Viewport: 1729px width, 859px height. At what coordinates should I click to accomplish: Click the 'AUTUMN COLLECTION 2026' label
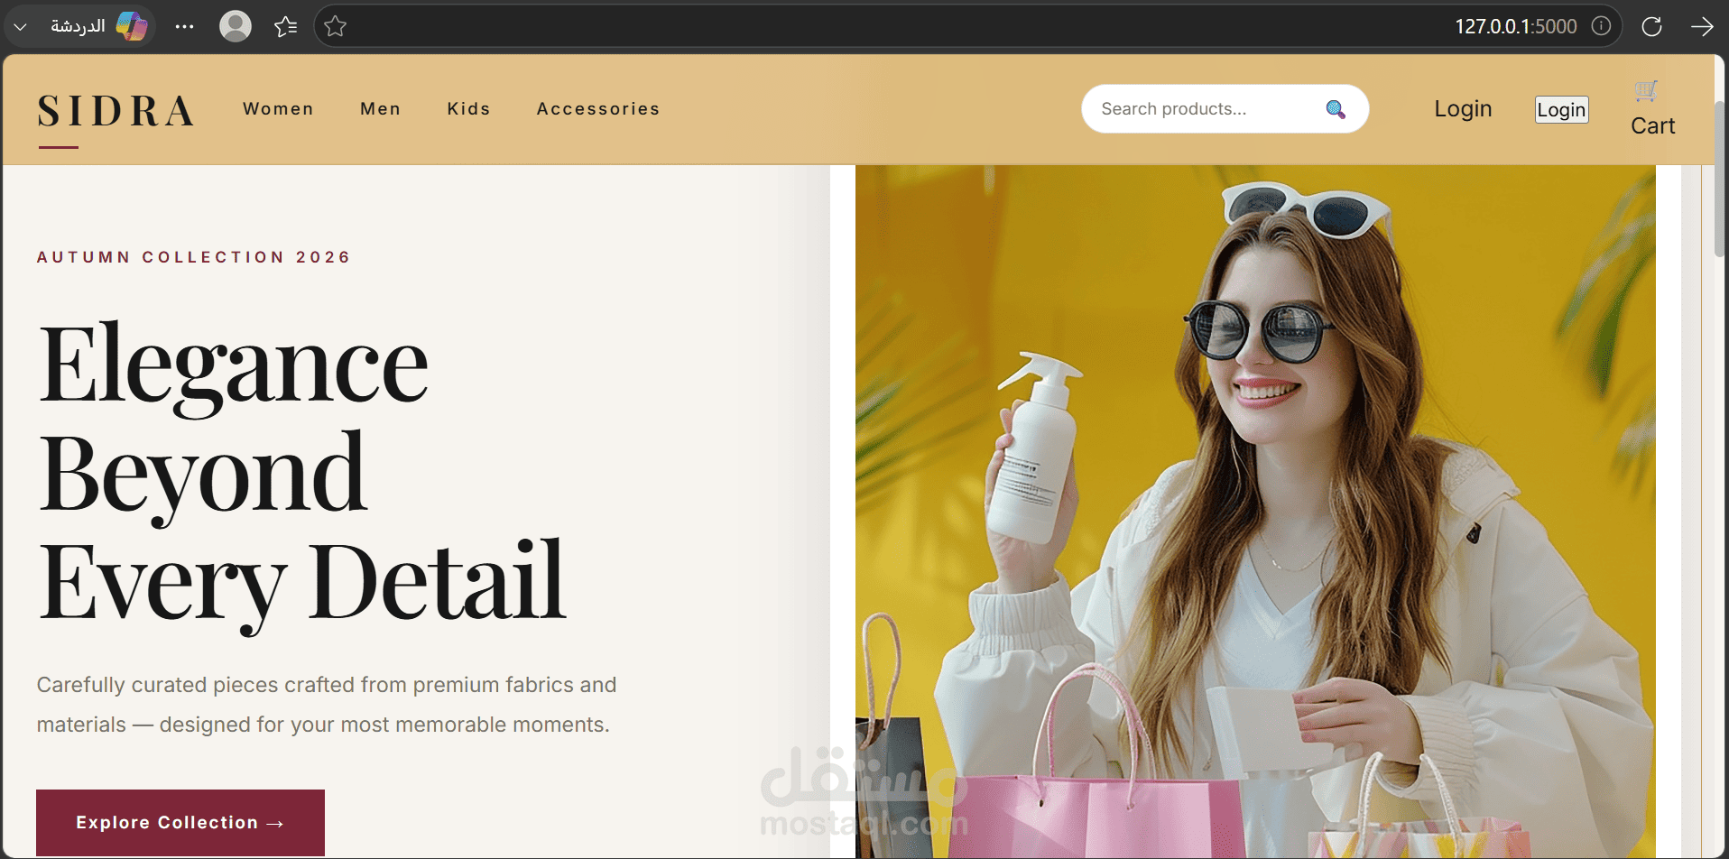point(193,257)
